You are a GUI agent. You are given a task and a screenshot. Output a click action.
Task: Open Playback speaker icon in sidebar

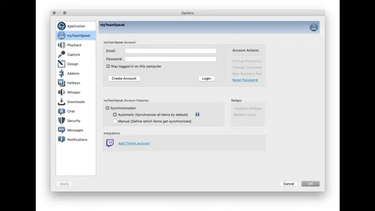pos(62,45)
